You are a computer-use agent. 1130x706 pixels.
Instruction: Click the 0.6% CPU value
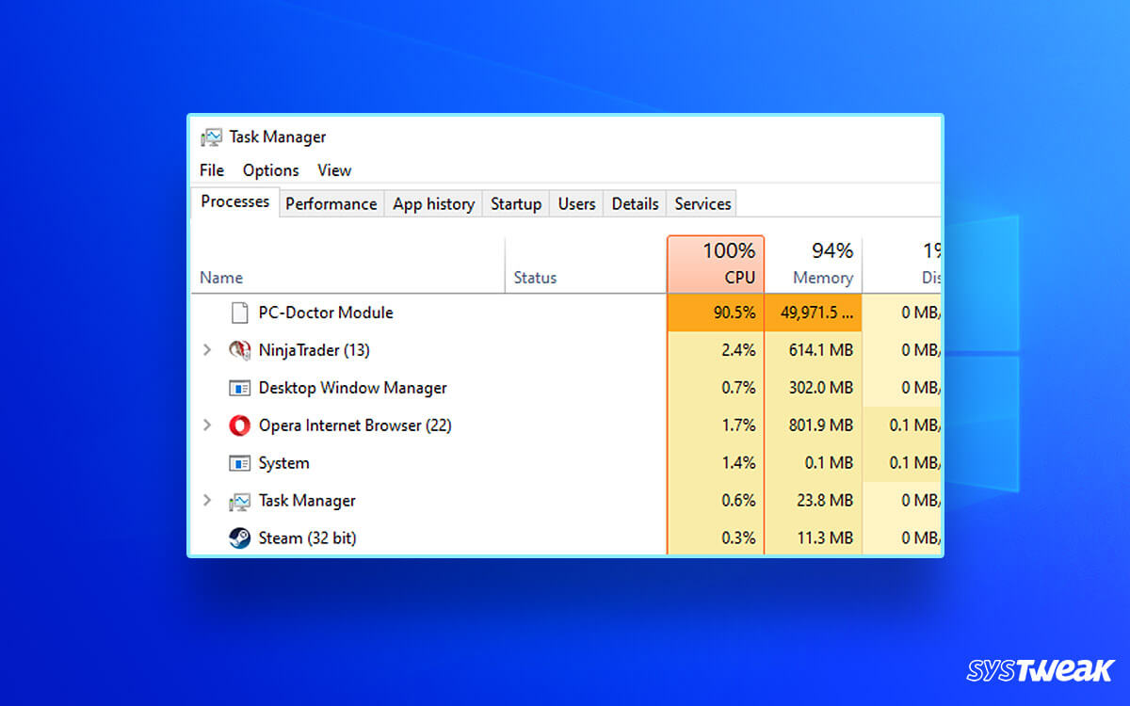click(x=737, y=501)
